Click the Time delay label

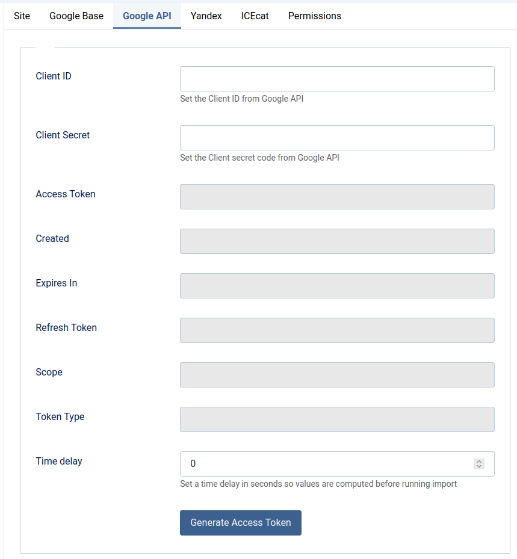(59, 461)
